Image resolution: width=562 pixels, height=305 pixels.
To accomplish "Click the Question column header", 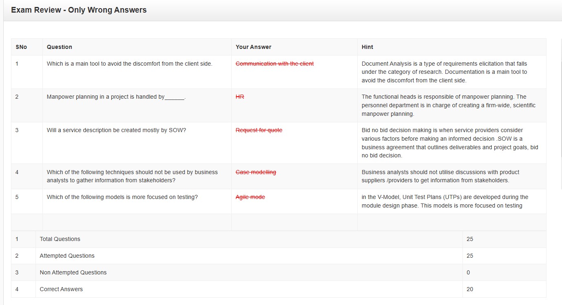I will click(60, 47).
